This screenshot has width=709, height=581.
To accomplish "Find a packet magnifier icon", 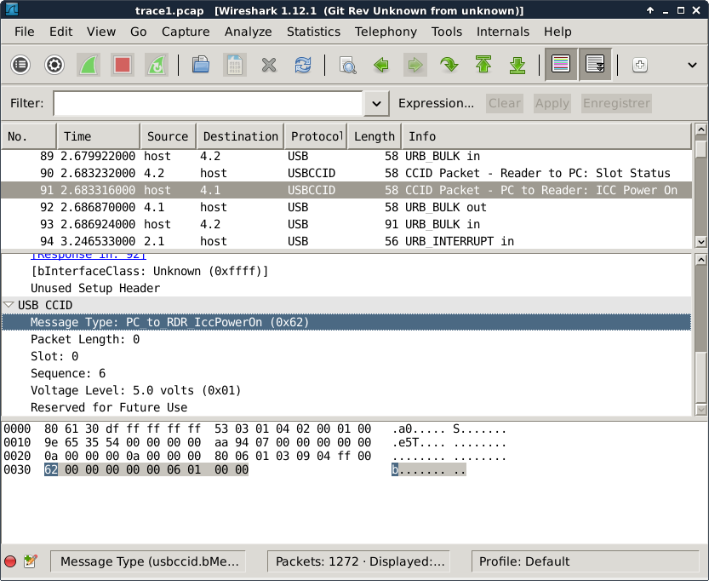I will click(347, 65).
